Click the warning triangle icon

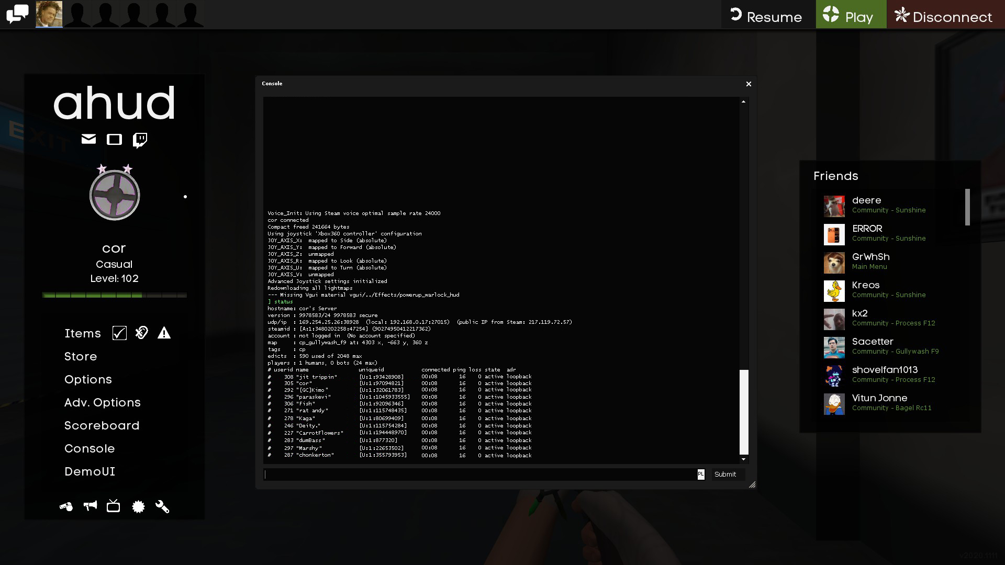[164, 333]
